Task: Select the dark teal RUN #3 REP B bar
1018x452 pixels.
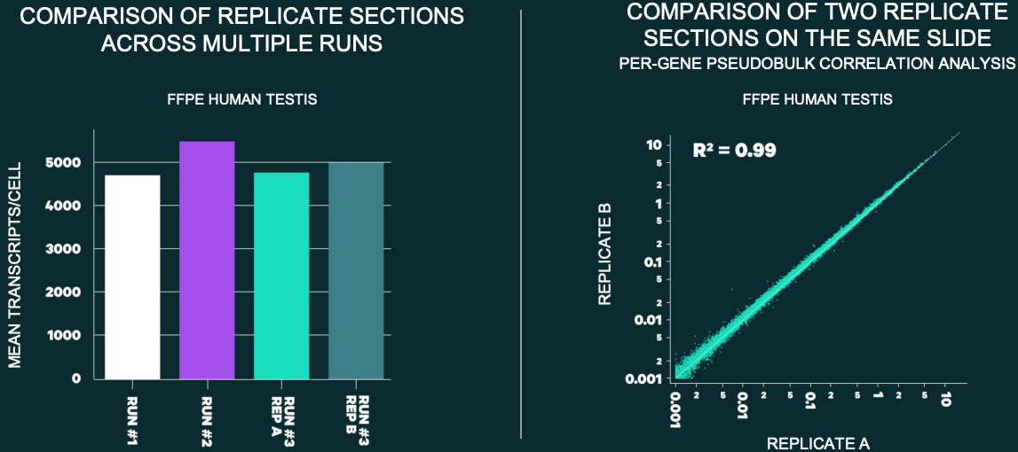Action: (x=356, y=270)
